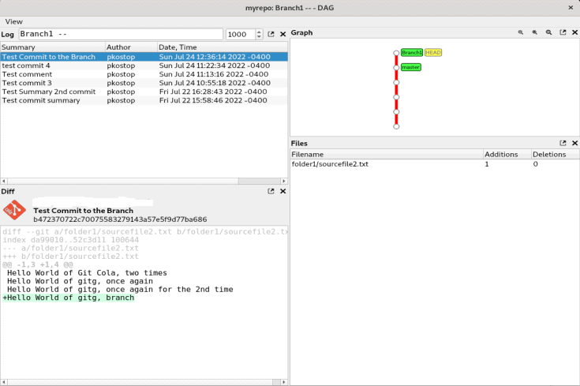This screenshot has height=386, width=580.
Task: Click 'Fri Jul 22 15:58:46 2022 -0400' date cell
Action: [x=213, y=100]
